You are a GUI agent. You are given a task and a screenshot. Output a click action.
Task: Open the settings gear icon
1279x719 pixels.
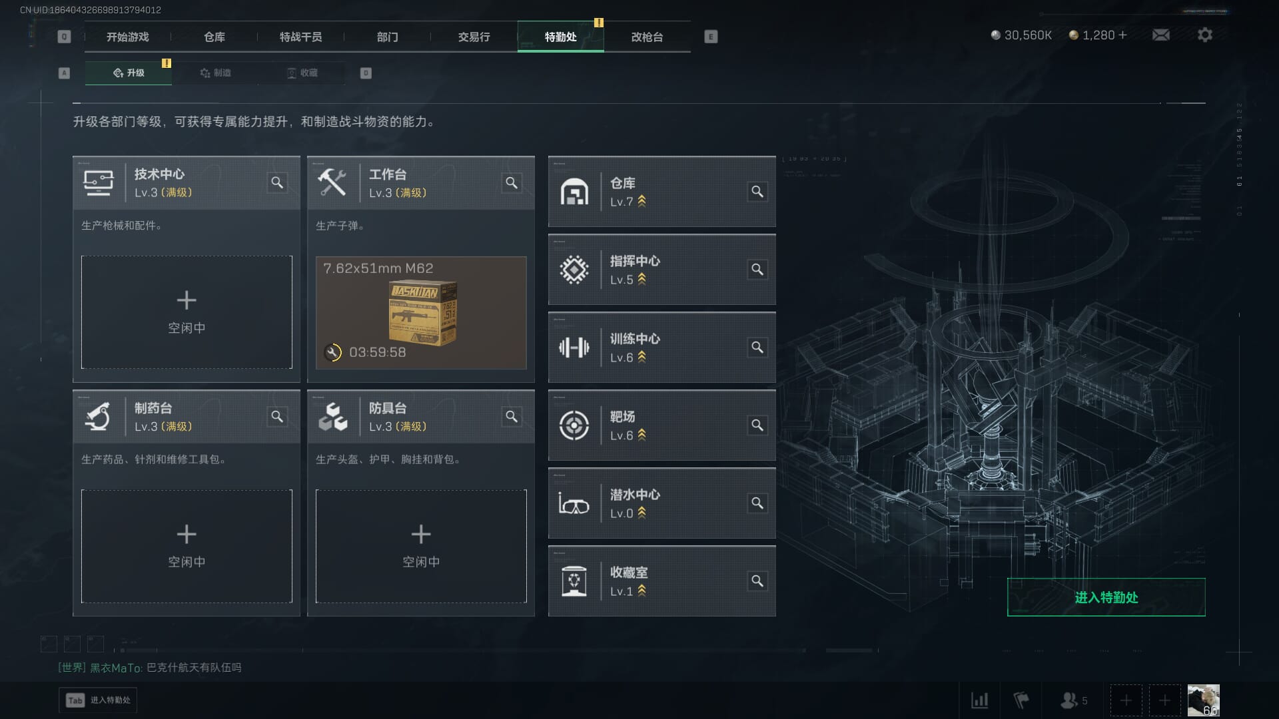tap(1205, 35)
